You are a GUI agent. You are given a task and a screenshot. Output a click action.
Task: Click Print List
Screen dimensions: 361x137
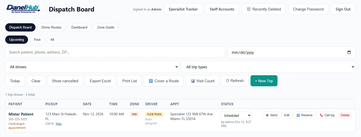tap(129, 81)
